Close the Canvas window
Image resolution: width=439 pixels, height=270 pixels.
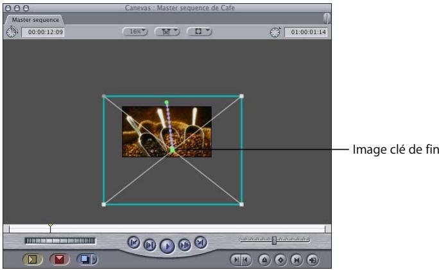(x=8, y=8)
